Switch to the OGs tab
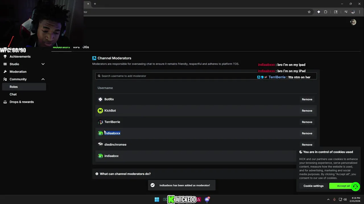Image resolution: width=364 pixels, height=204 pixels. click(86, 47)
